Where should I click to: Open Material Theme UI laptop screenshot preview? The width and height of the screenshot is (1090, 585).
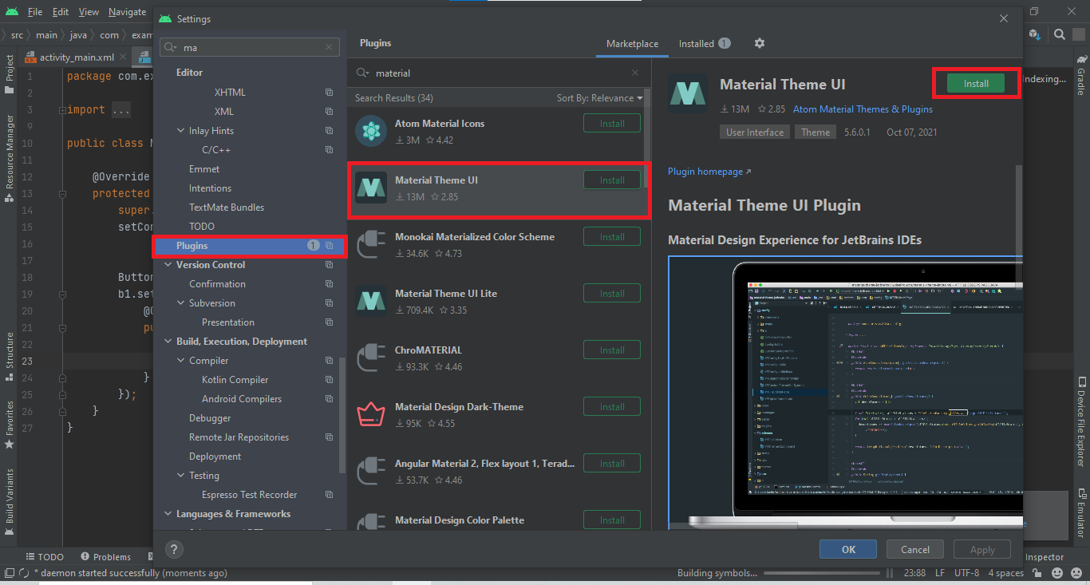tap(846, 392)
